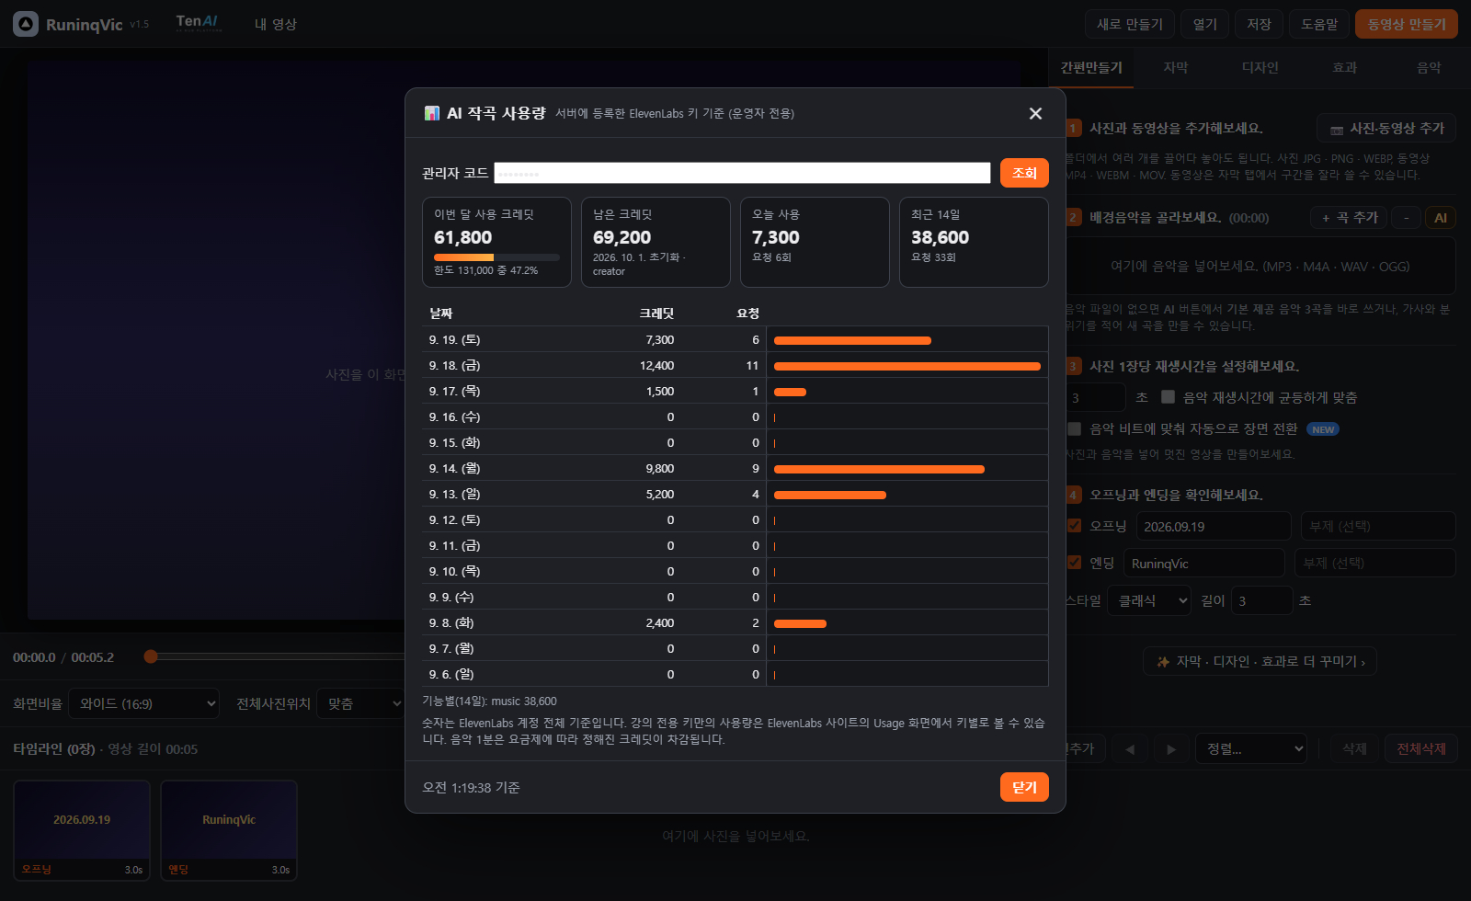Click the 9. 18. (금) row credit 12,400
1471x901 pixels.
click(656, 366)
